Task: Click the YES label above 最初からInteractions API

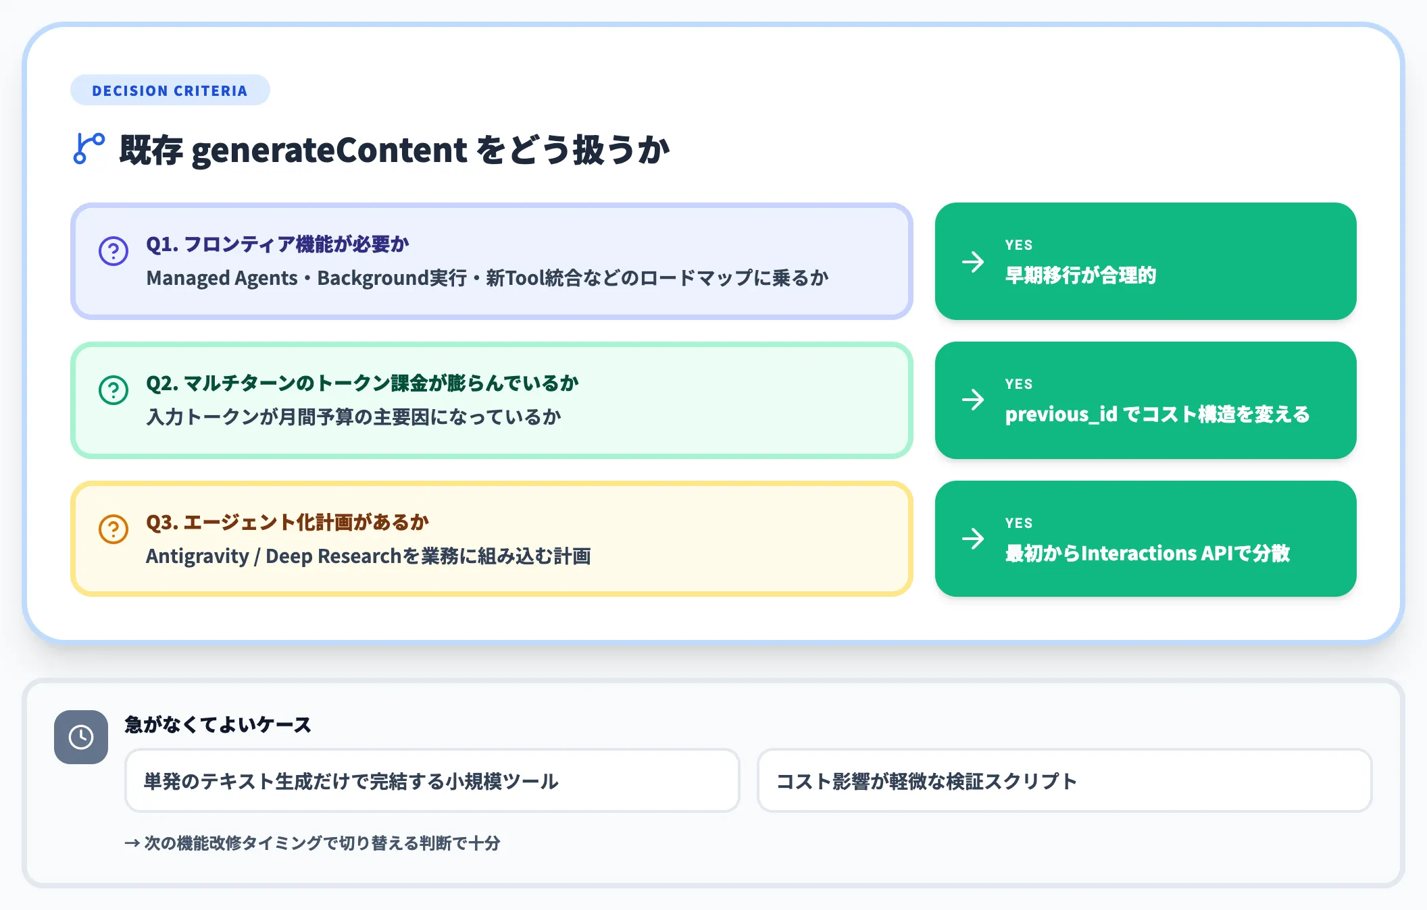Action: [x=1018, y=523]
